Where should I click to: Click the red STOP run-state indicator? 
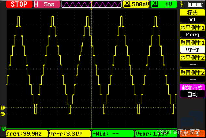coord(19,4)
